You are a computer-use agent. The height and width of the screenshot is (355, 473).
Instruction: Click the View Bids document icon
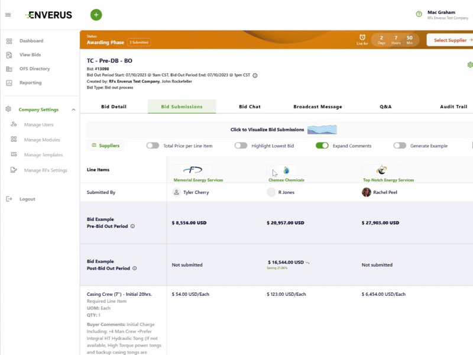tap(9, 55)
